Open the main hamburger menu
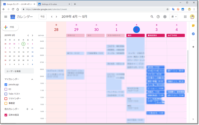 [x=6, y=16]
